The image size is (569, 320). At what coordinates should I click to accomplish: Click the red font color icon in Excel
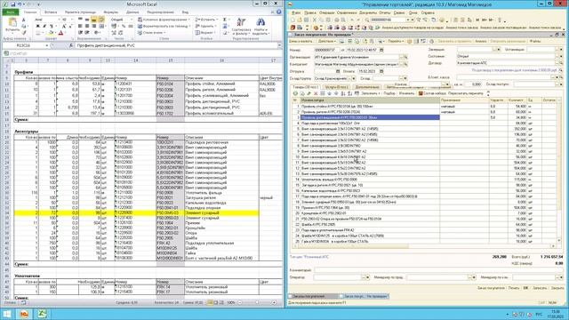click(x=60, y=33)
